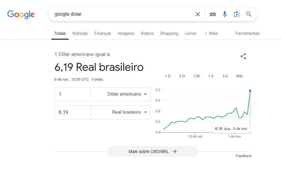The height and width of the screenshot is (169, 281).
Task: Switch to the Notícias tab
Action: (x=80, y=33)
